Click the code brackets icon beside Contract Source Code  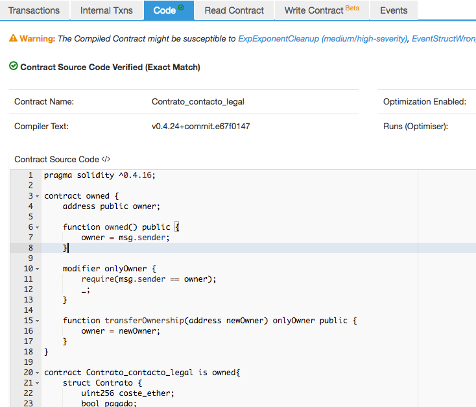pyautogui.click(x=106, y=159)
